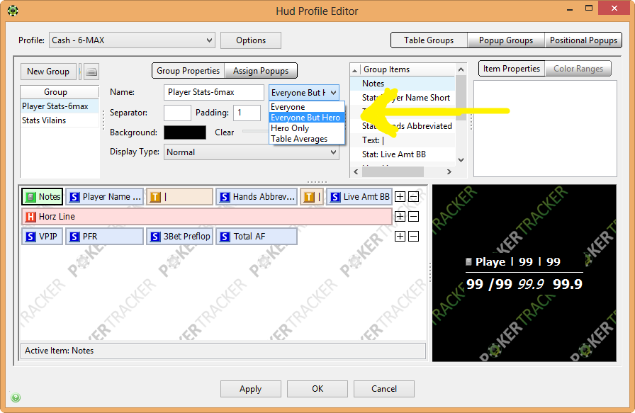
Task: Click the Padding input field
Action: [247, 113]
